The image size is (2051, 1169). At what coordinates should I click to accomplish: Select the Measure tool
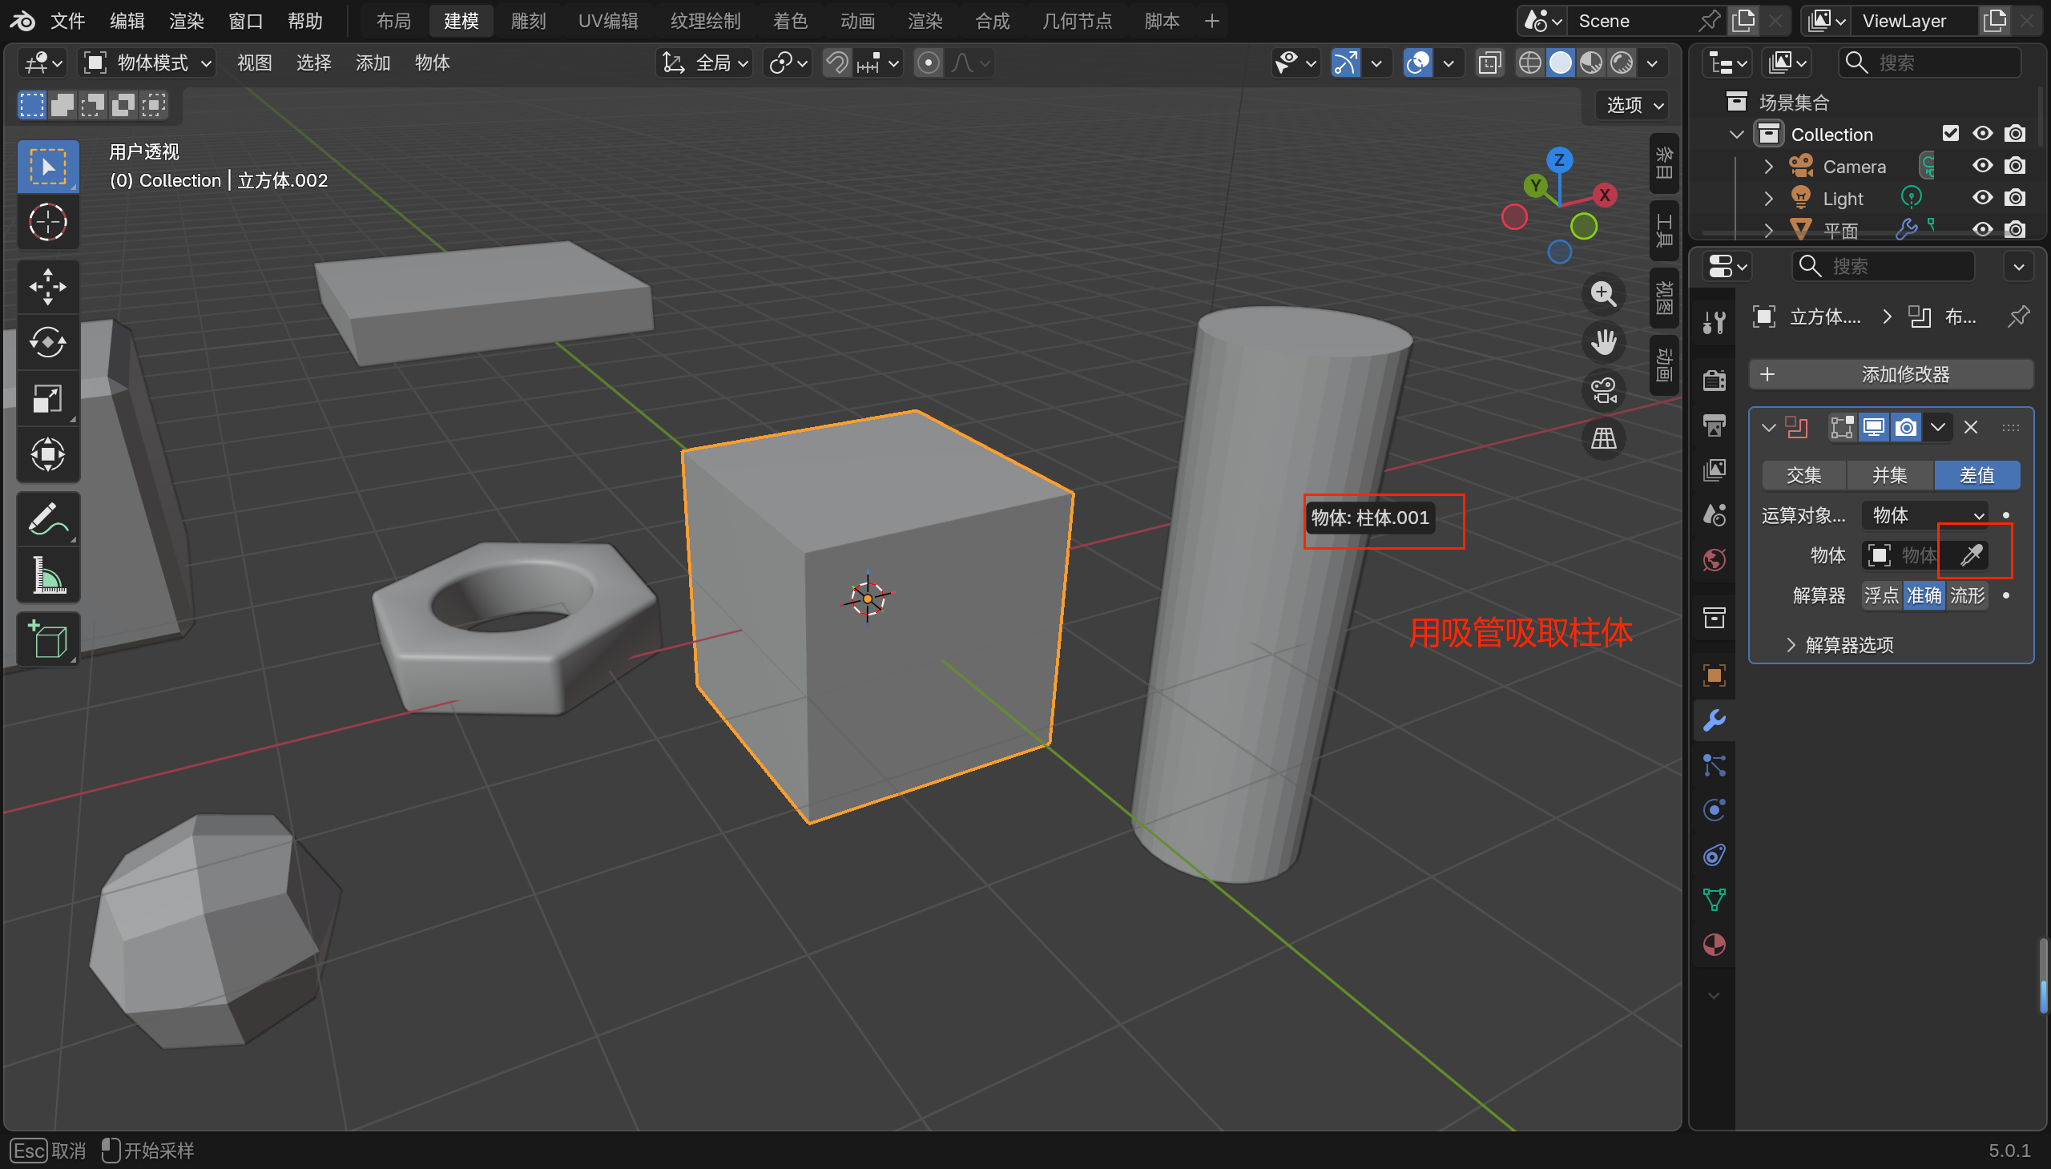click(x=47, y=575)
